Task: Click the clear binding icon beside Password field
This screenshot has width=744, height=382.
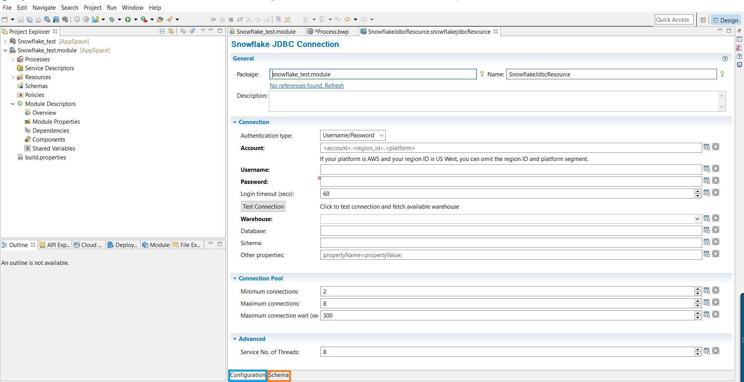Action: tap(716, 181)
